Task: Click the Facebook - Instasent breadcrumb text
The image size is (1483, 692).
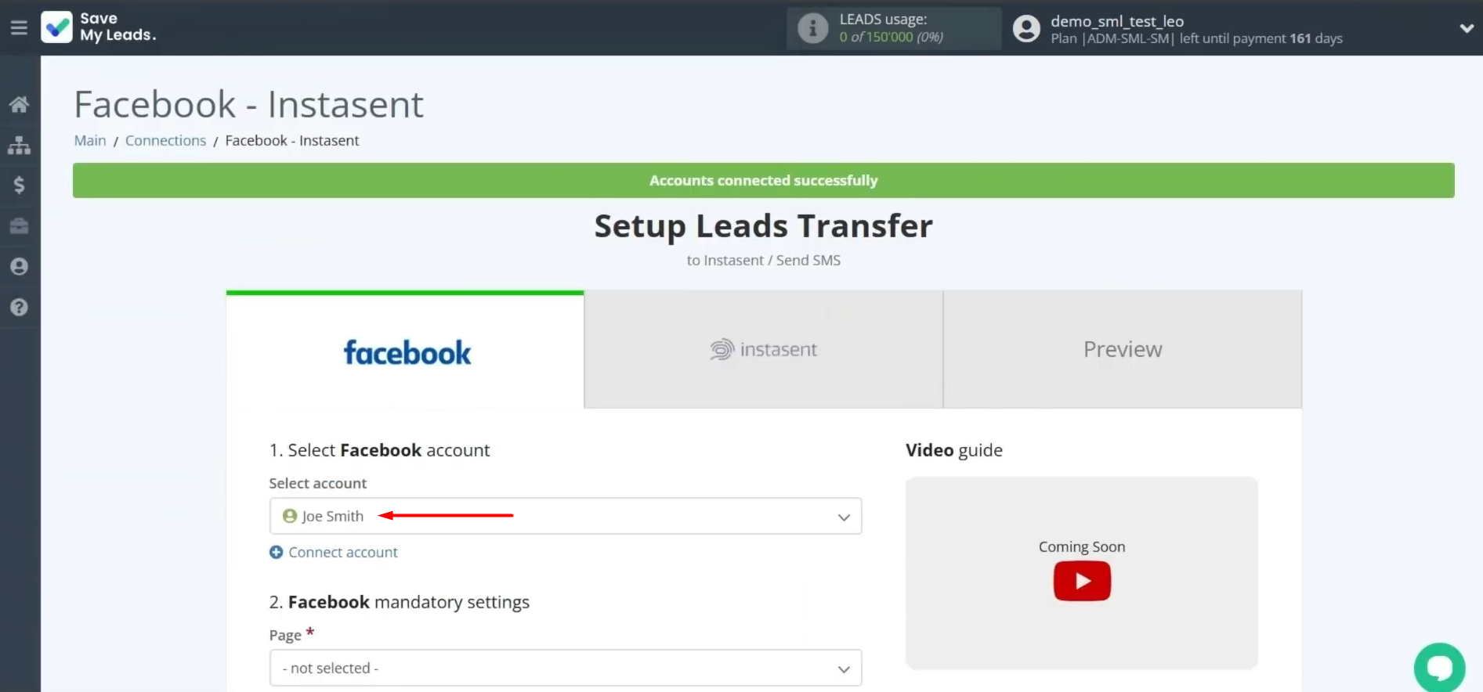Action: coord(292,140)
